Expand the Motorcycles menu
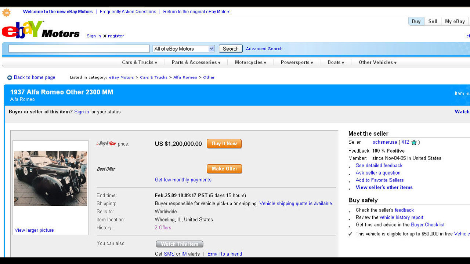The width and height of the screenshot is (470, 264). 250,62
